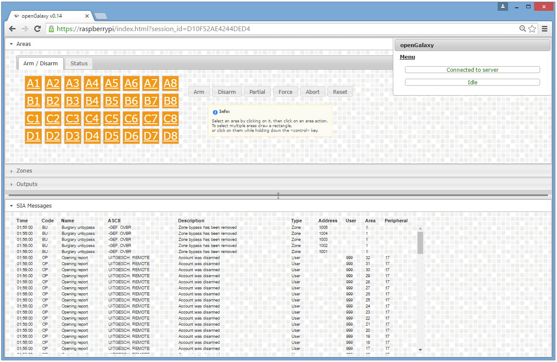Click the page reload icon

tap(37, 29)
